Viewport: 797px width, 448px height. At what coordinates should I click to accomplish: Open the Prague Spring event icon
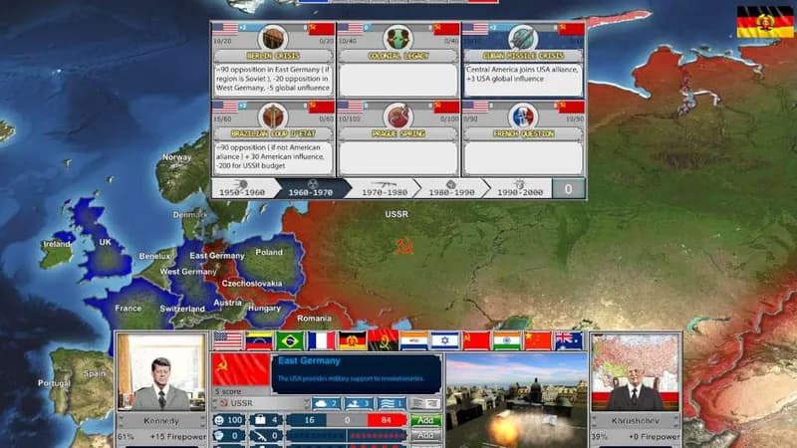coord(398,116)
